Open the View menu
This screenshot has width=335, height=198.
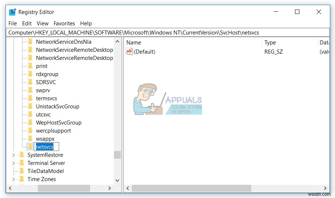pyautogui.click(x=43, y=24)
